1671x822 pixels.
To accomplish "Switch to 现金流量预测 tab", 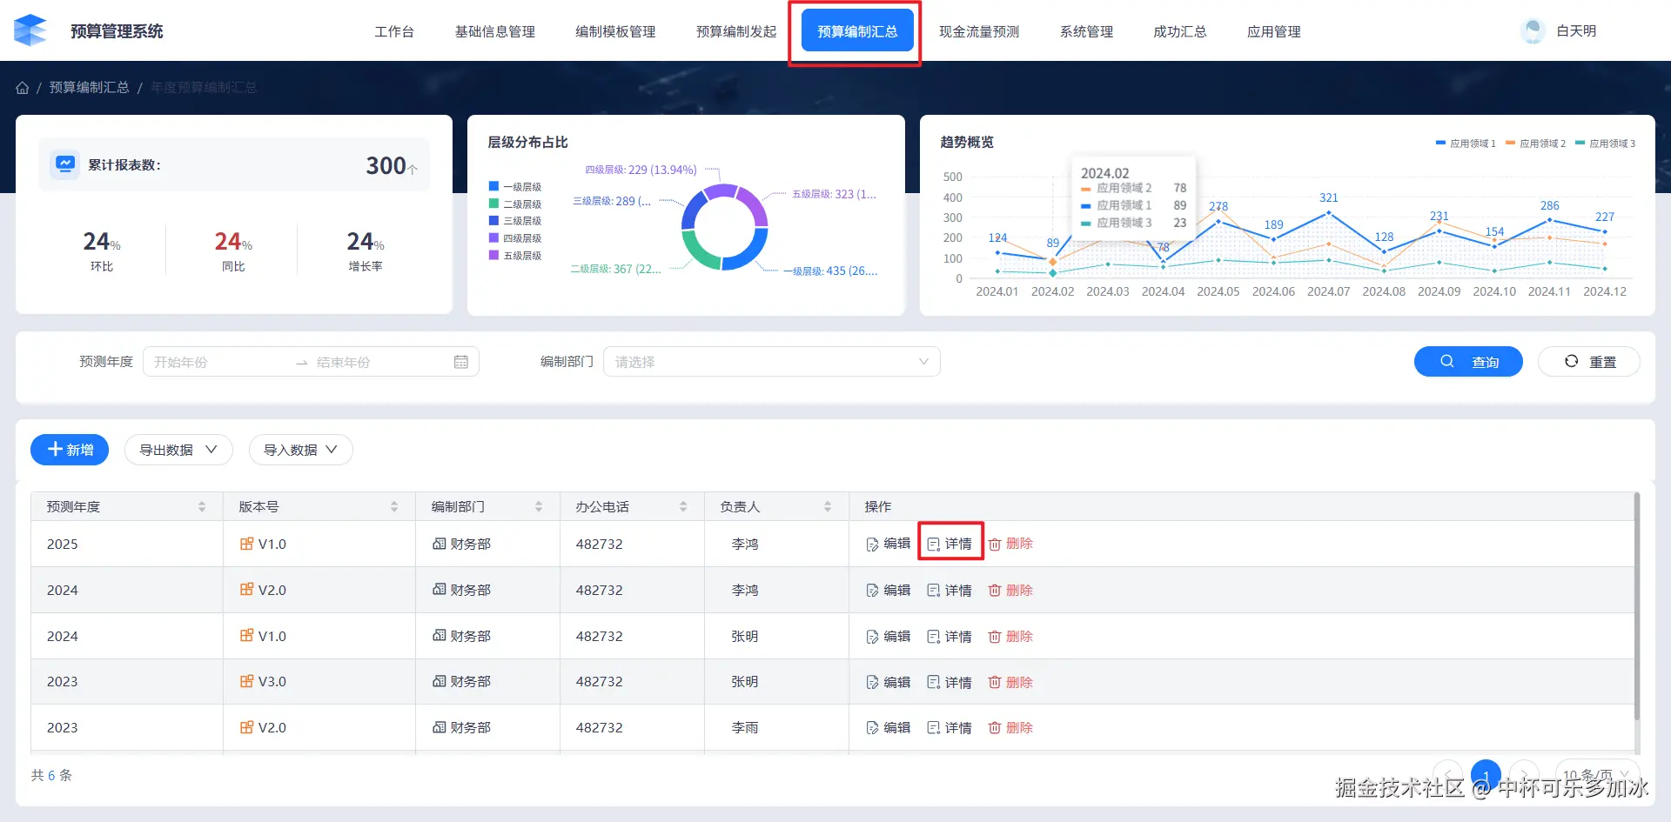I will pyautogui.click(x=979, y=32).
